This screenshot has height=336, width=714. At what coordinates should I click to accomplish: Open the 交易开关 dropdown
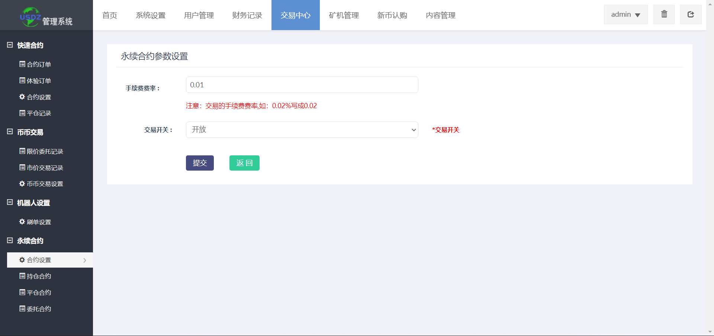tap(302, 130)
